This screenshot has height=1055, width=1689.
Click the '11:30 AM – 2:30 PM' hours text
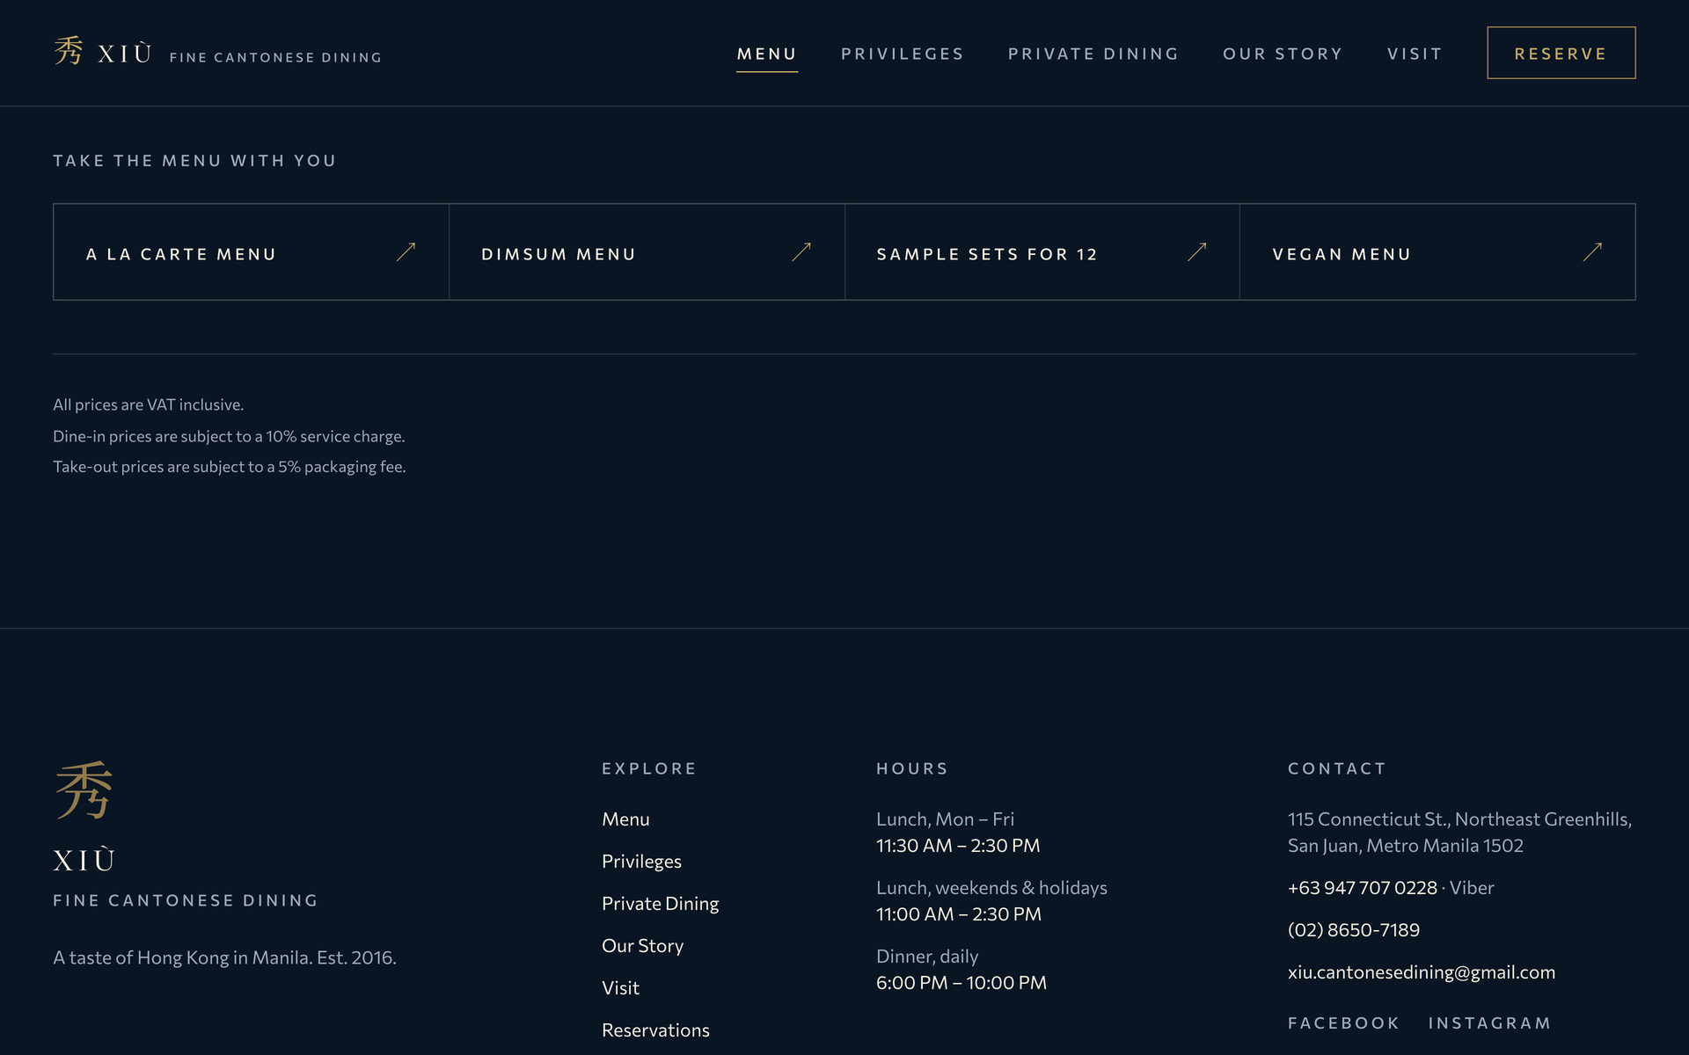pyautogui.click(x=958, y=846)
